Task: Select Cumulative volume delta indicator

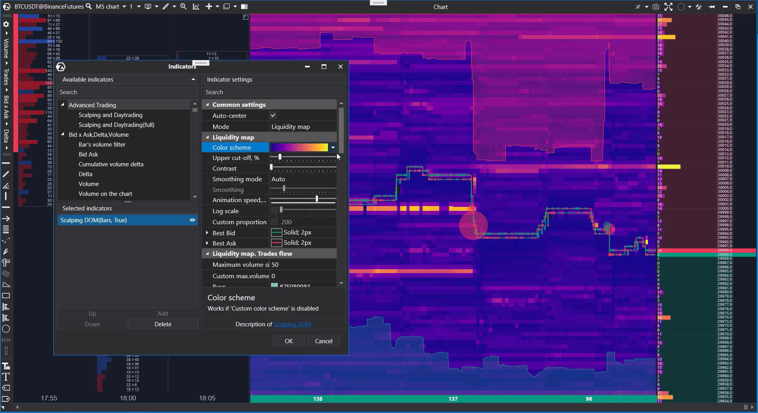Action: [x=111, y=164]
